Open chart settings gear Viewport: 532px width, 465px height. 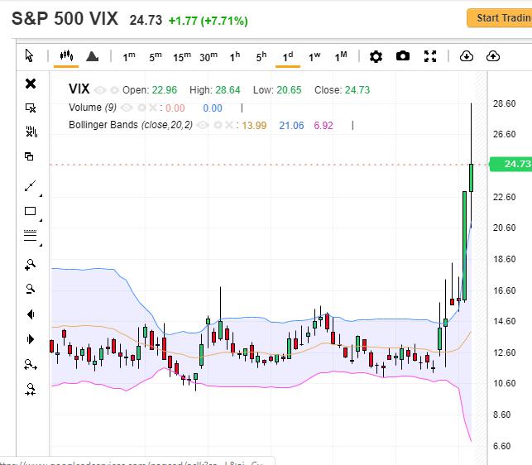pos(376,56)
